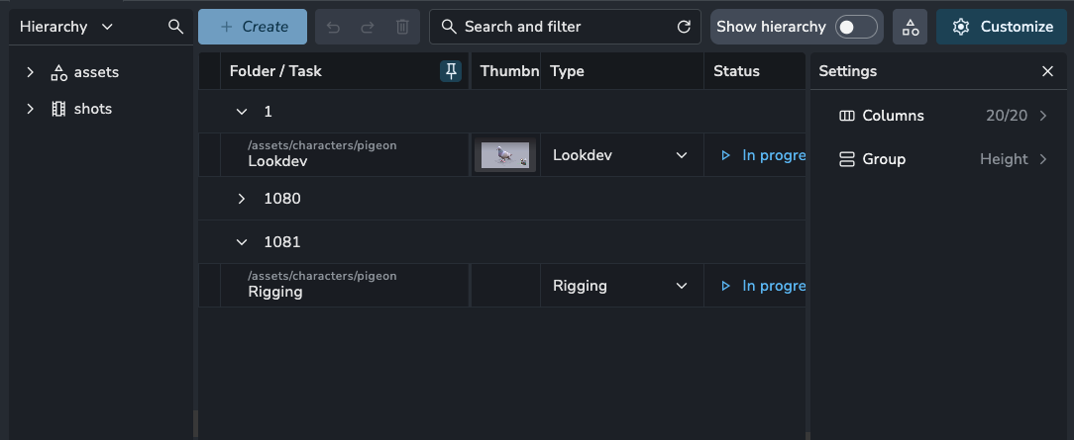Unpin the Folder / Task column
1074x440 pixels.
[x=451, y=71]
